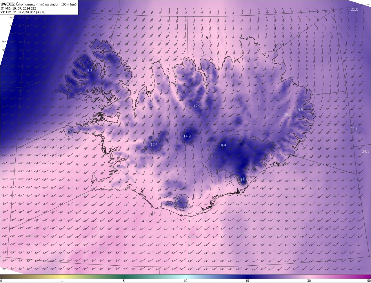Screen dimensions: 371x283
Task: Click the 19.4 value on the southern glacier
Action: (179, 201)
